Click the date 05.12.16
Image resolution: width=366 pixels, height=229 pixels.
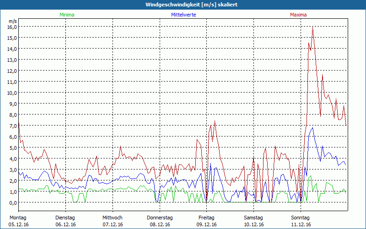tap(18, 224)
